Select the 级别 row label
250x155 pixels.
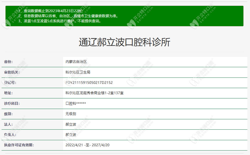(8, 114)
